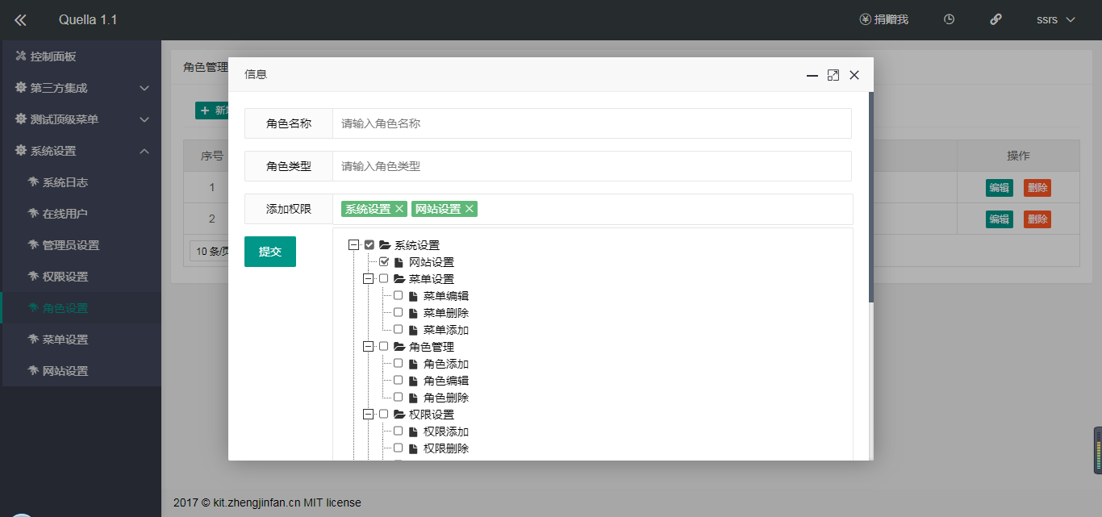Open the 10 条/页 page size dropdown

tap(208, 250)
